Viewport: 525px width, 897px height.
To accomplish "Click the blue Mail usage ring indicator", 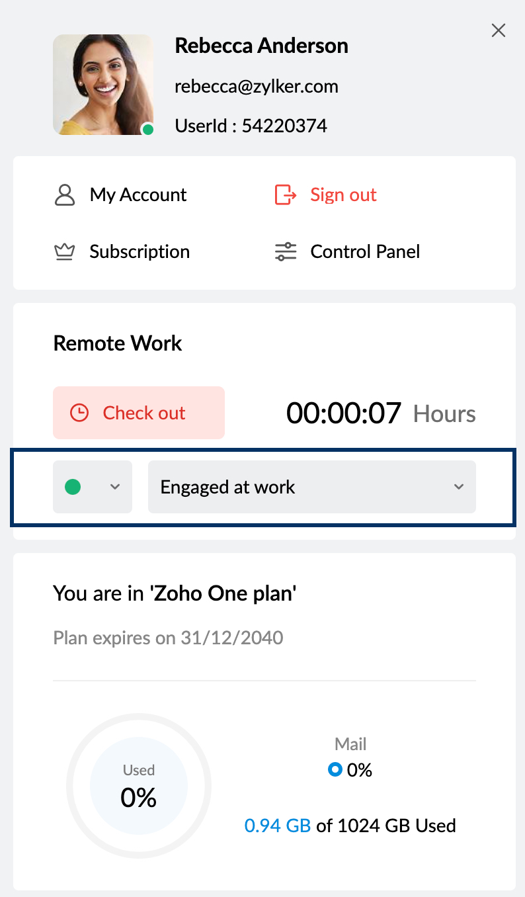I will click(335, 770).
